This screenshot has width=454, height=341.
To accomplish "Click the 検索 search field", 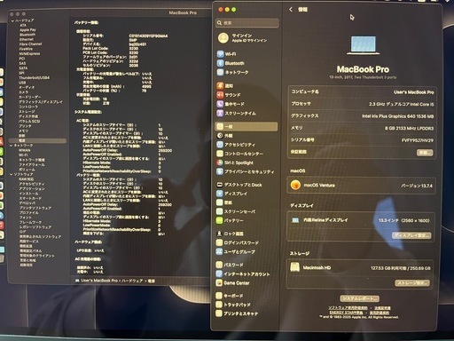I will coord(247,23).
